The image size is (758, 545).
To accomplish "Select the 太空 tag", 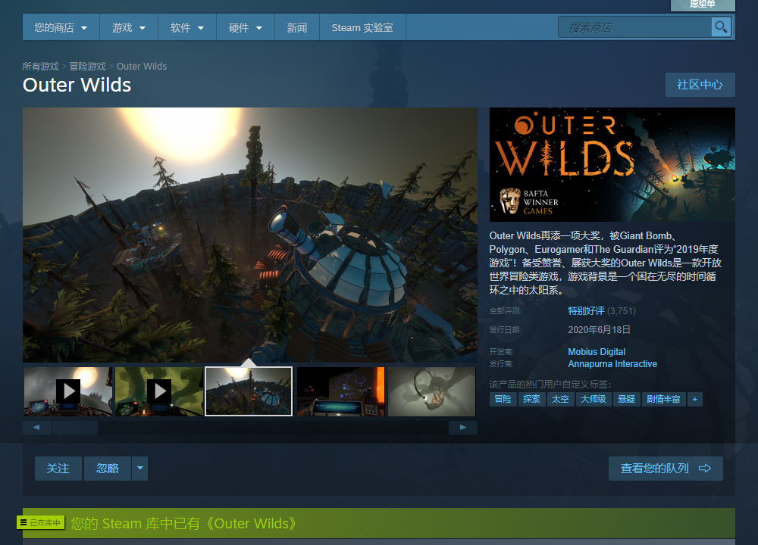I will (560, 399).
